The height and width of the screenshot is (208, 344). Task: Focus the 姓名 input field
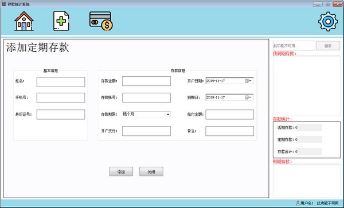point(61,82)
